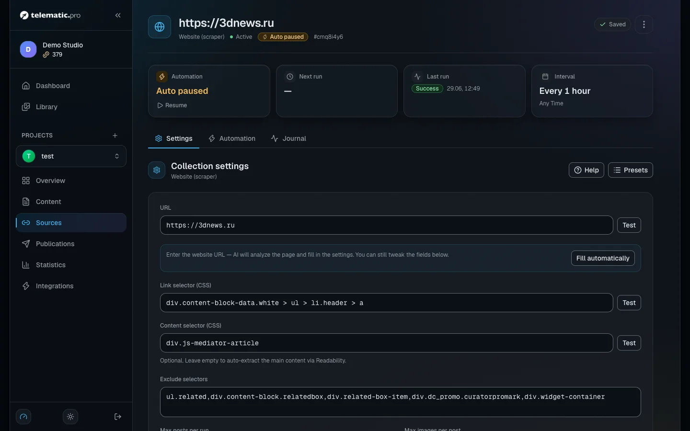690x431 pixels.
Task: View the Statistics page
Action: (71, 265)
